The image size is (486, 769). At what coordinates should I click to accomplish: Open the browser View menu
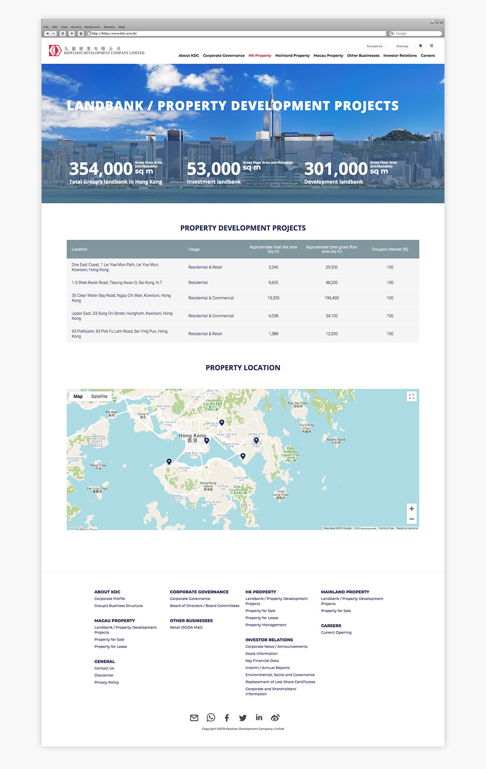65,27
